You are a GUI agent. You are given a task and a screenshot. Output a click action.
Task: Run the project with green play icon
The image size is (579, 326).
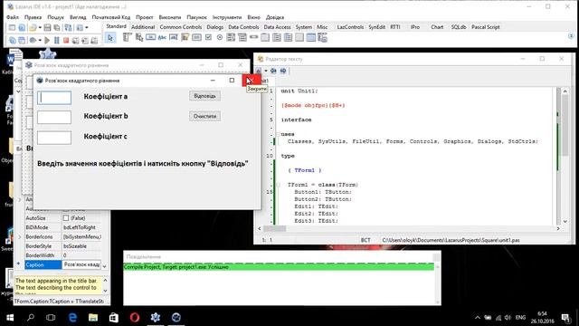coord(47,40)
